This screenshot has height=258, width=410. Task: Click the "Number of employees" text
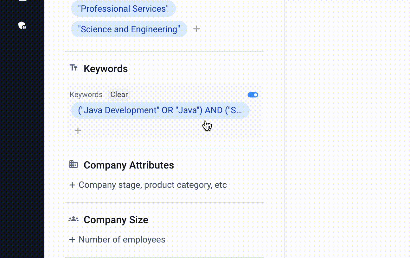coord(122,240)
